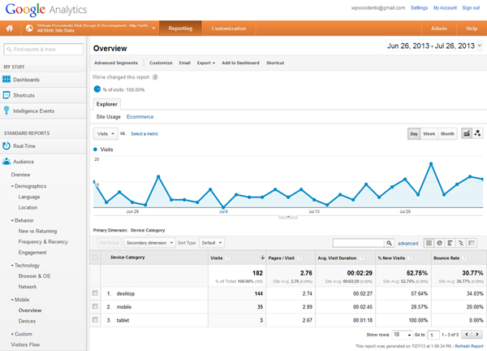Click Visits column help icon
Screen dimensions: 487x351
(x=227, y=258)
